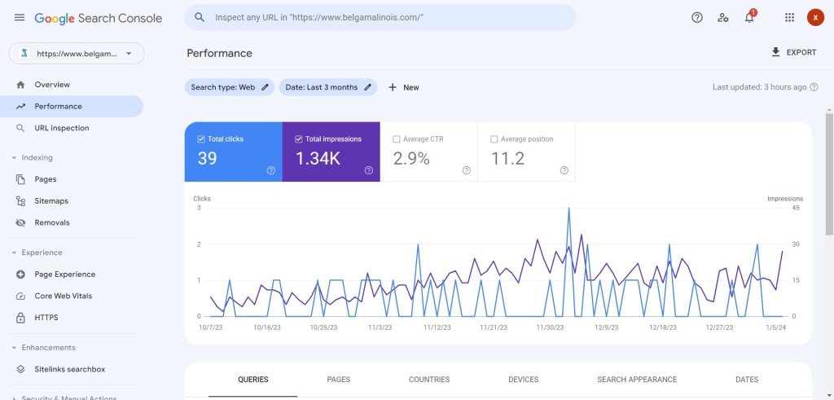This screenshot has height=400, width=834.
Task: Collapse the Experience section
Action: (x=14, y=253)
